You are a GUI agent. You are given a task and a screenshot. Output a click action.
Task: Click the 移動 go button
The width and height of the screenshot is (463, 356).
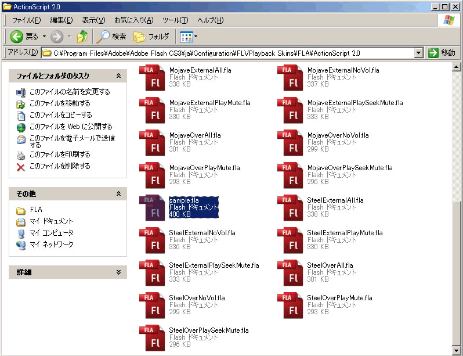(442, 53)
